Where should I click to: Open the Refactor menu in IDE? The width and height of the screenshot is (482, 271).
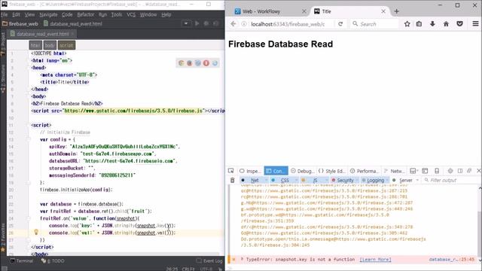(x=85, y=14)
